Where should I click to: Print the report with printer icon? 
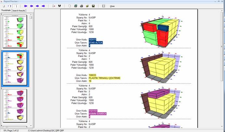(x=81, y=6)
